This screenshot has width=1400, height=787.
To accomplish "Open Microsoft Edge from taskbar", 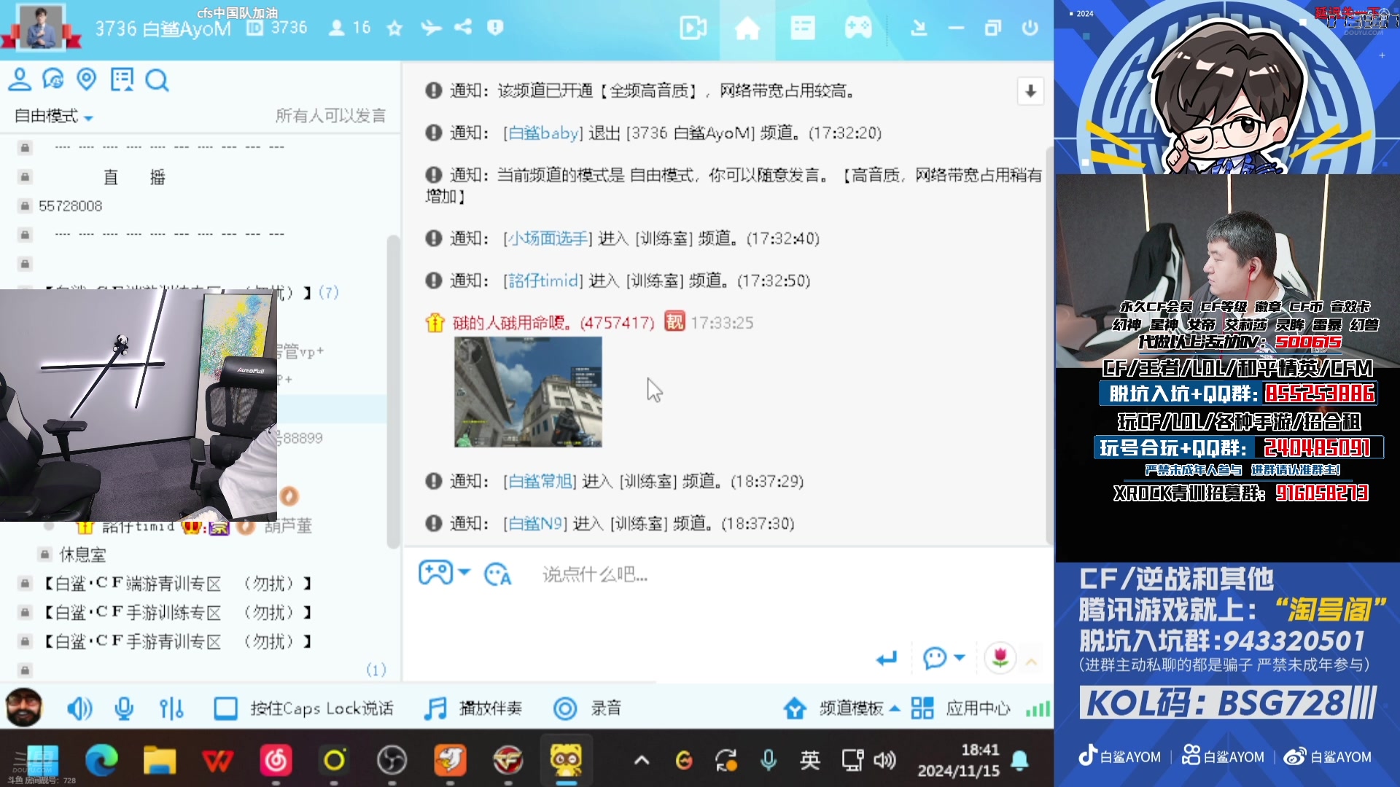I will click(101, 761).
